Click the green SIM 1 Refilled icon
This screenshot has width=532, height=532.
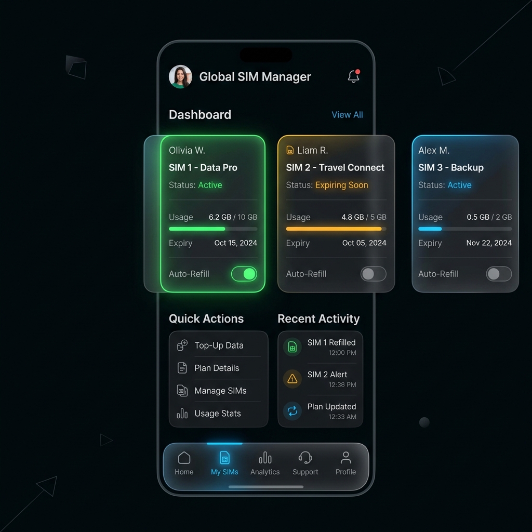pyautogui.click(x=292, y=347)
